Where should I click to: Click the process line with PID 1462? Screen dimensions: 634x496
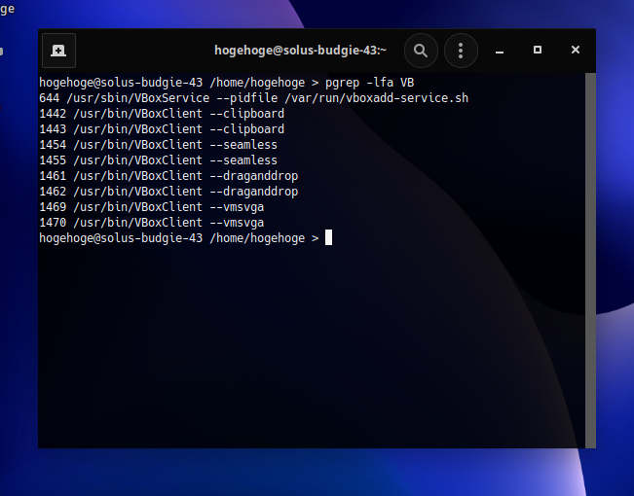(168, 192)
